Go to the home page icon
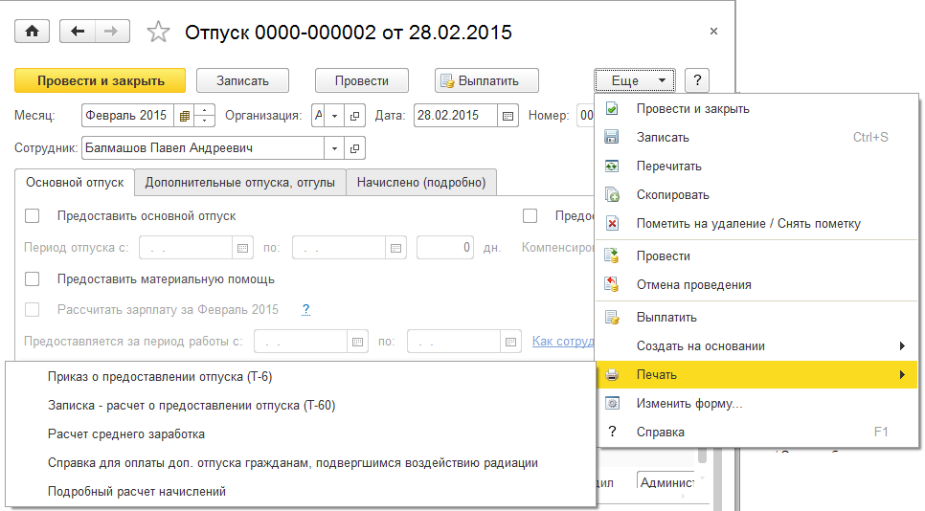Image resolution: width=925 pixels, height=511 pixels. [x=32, y=32]
